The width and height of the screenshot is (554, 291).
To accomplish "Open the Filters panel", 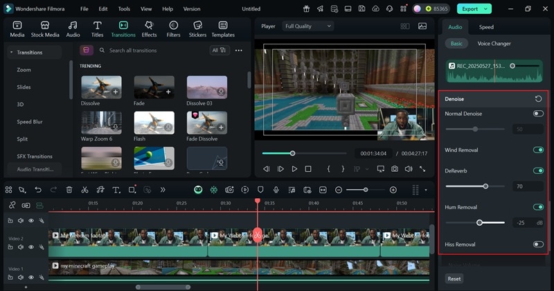I will point(173,29).
